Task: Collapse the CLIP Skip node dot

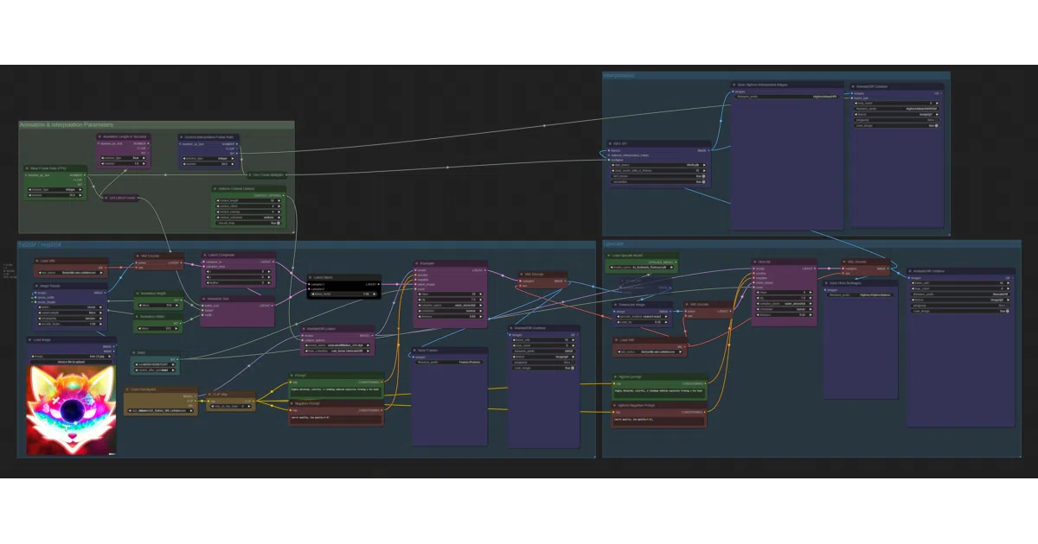Action: [209, 394]
